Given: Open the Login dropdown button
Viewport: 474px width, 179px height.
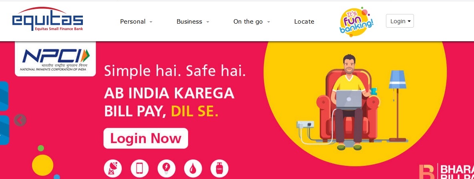Looking at the screenshot, I should pyautogui.click(x=400, y=21).
